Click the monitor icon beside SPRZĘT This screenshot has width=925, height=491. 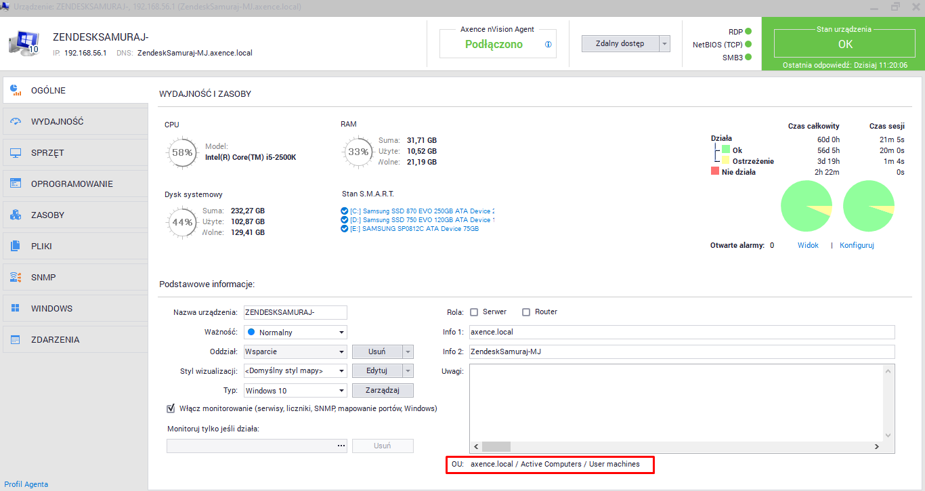coord(16,153)
